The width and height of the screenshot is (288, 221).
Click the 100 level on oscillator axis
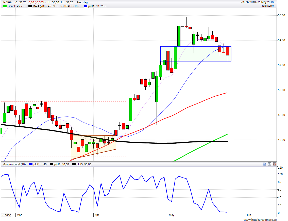(280, 174)
